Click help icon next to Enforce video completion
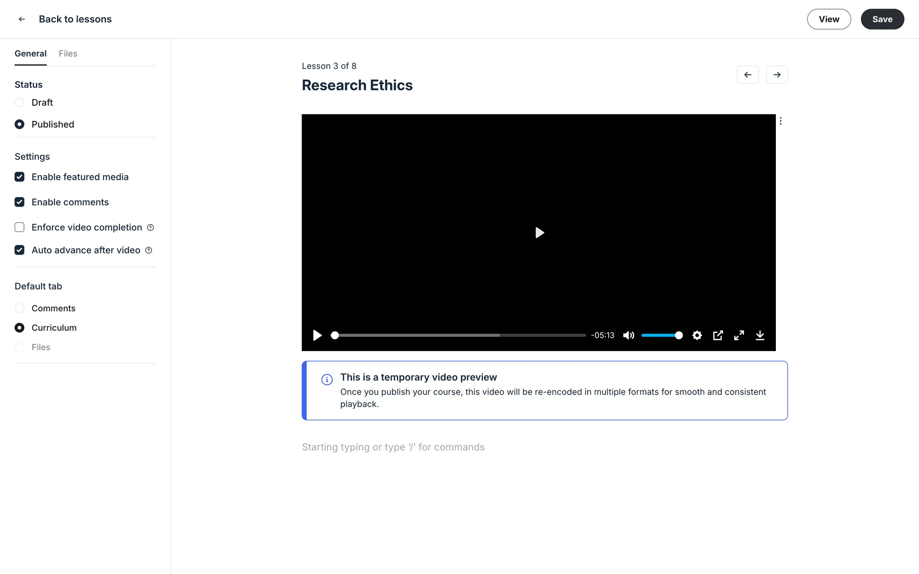Viewport: 919px width, 574px height. click(150, 228)
